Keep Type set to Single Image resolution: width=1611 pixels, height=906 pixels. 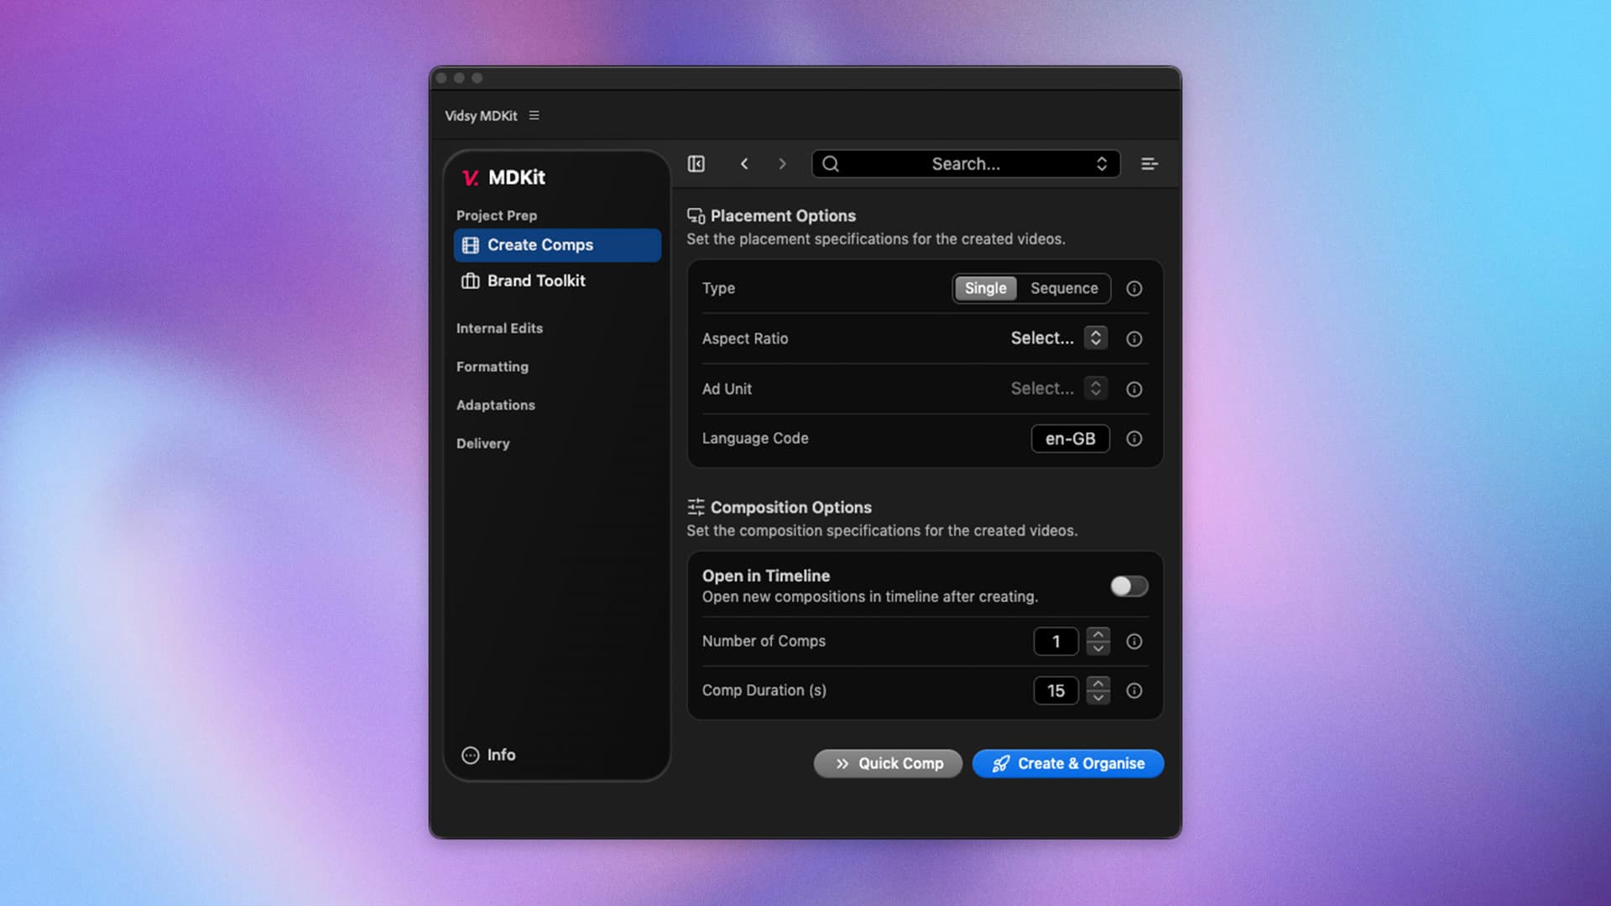coord(985,288)
